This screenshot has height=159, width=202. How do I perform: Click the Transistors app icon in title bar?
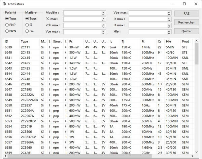coord(4,4)
